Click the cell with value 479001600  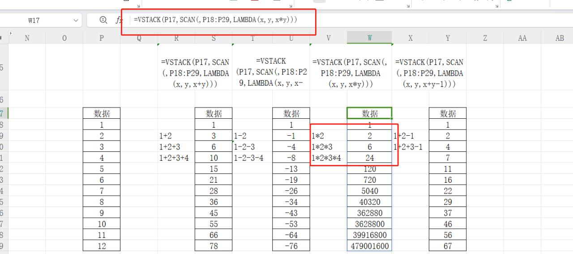click(370, 246)
